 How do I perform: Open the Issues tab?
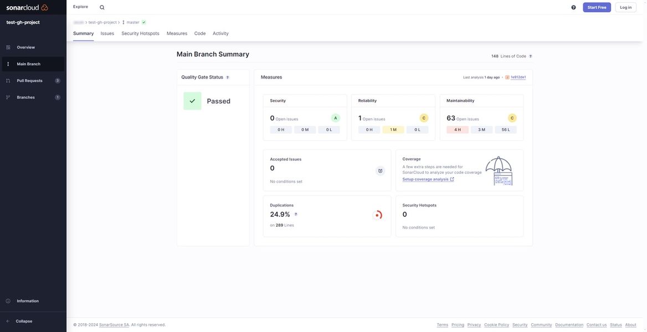tap(107, 33)
